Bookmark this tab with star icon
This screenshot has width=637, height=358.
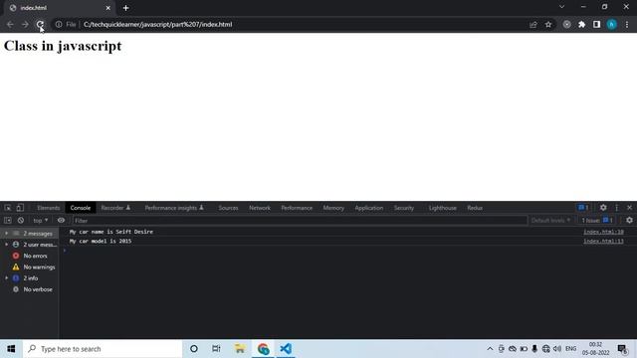point(548,24)
